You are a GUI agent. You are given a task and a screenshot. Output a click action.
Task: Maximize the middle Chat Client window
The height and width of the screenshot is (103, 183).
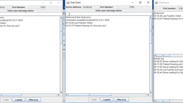click(140, 3)
